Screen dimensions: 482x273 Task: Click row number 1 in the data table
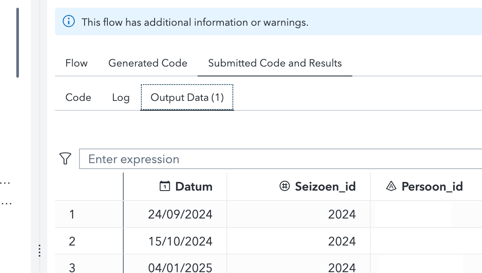click(x=72, y=214)
